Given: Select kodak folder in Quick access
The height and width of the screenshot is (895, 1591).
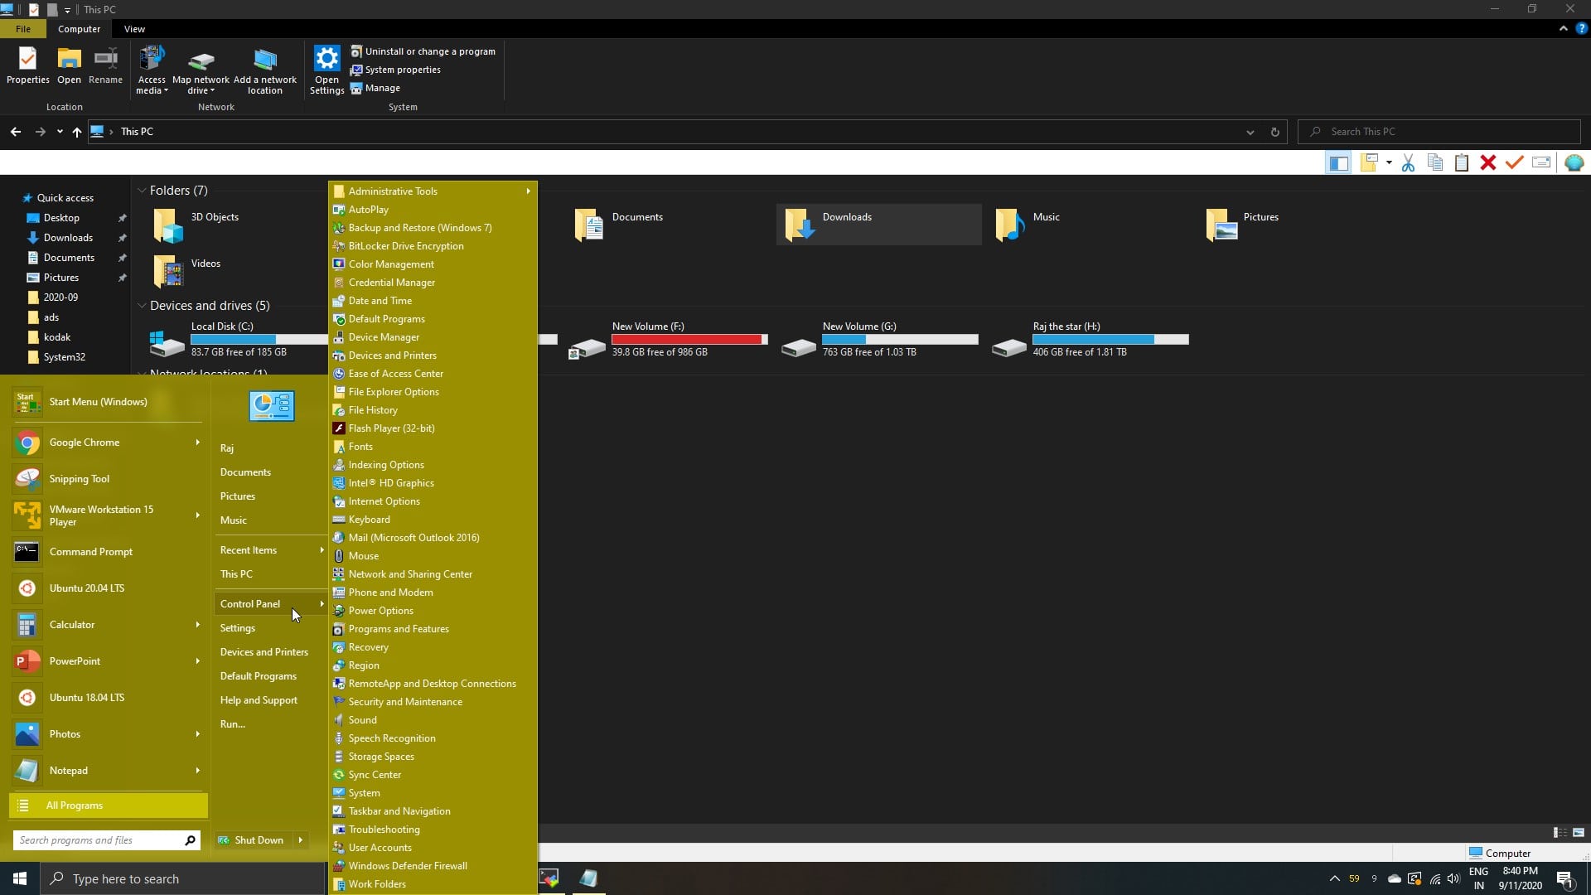Looking at the screenshot, I should click(x=57, y=337).
